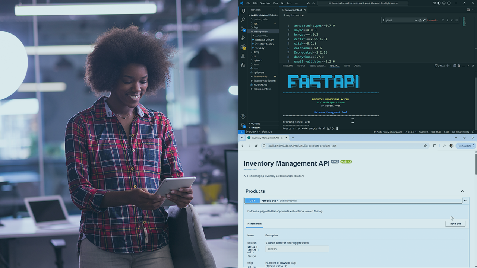This screenshot has height=268, width=477.
Task: Click the Search magnifier in activity bar
Action: point(243,20)
